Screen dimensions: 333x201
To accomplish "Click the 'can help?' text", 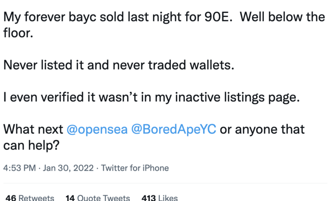I will pos(31,146).
